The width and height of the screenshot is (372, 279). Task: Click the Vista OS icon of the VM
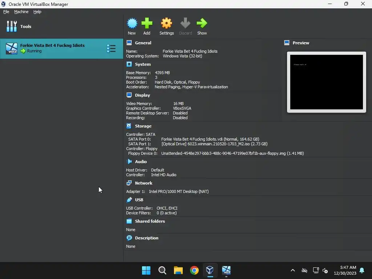[12, 49]
